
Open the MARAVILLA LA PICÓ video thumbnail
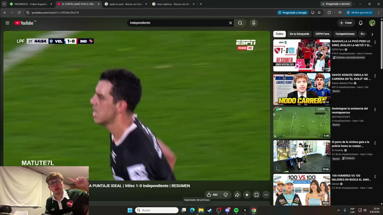[302, 56]
